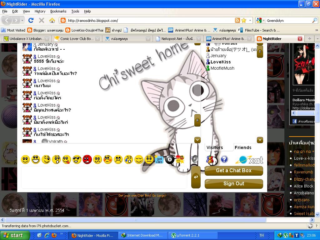Insert the confused wavy-mouth emoticon

point(97,159)
